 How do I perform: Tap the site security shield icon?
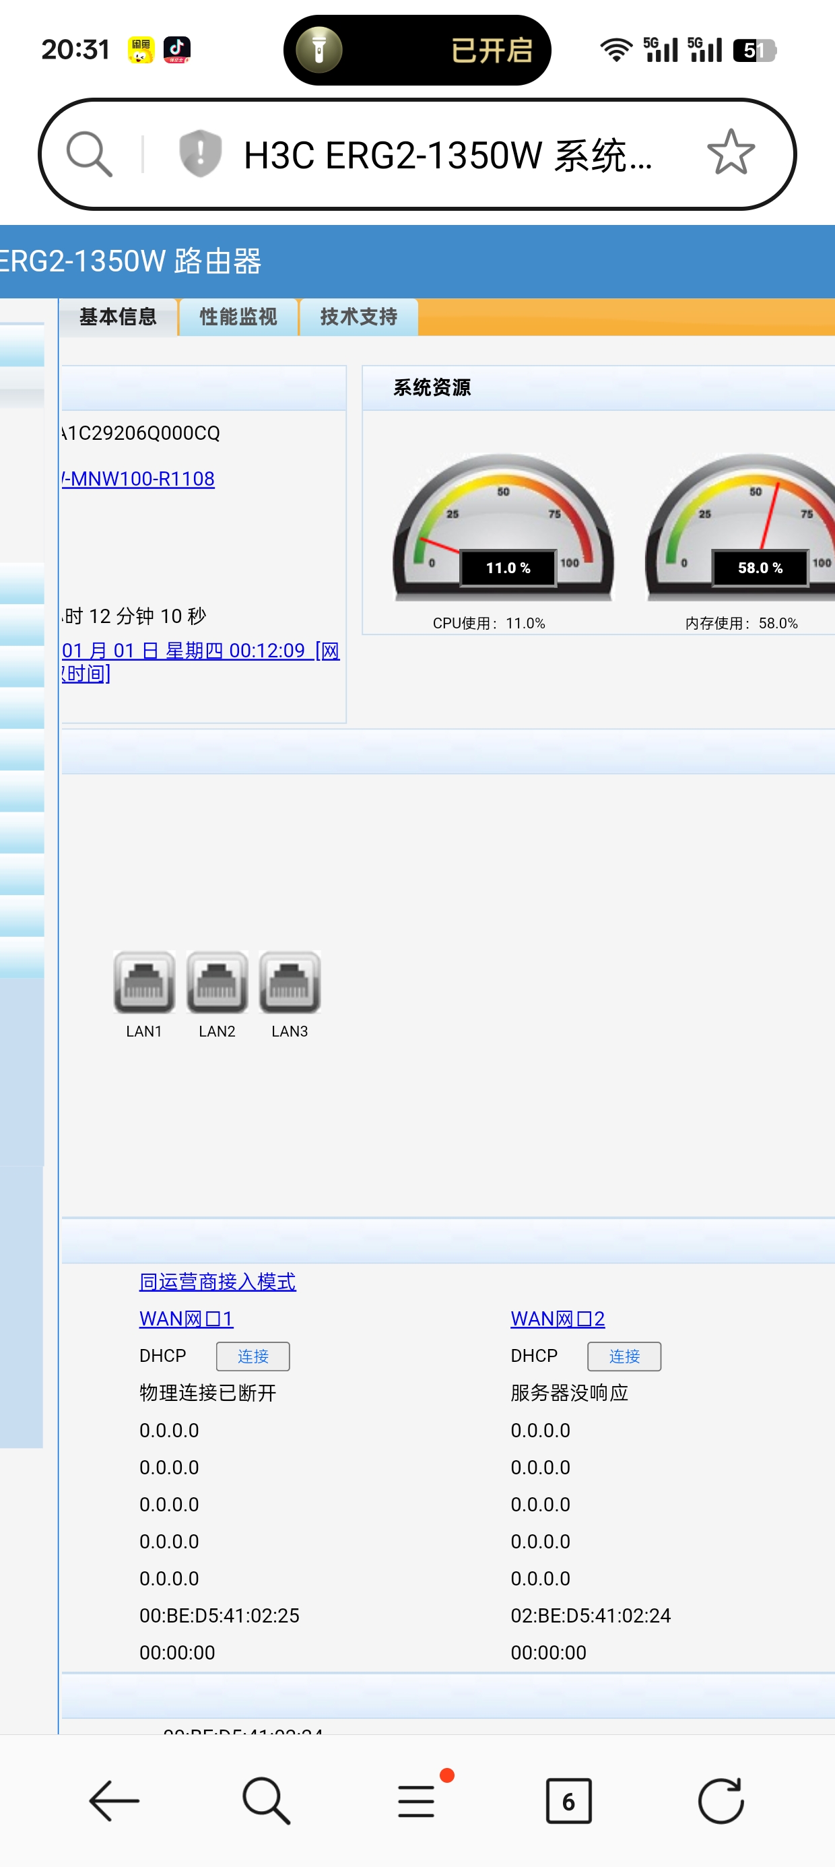(200, 154)
